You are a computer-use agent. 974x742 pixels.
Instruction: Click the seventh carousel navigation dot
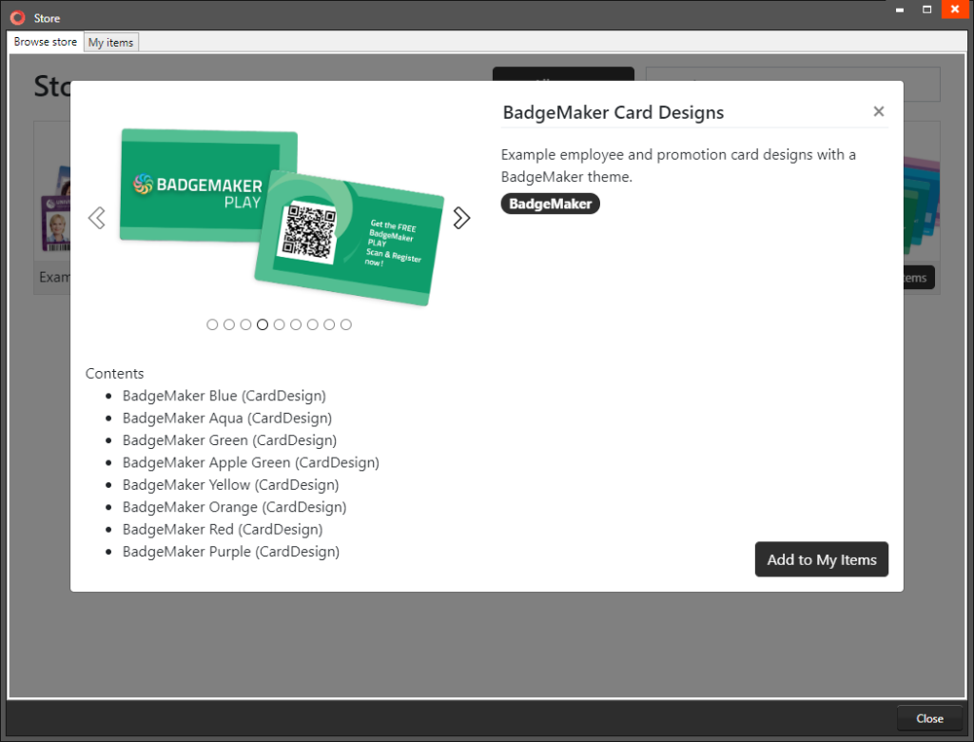312,324
